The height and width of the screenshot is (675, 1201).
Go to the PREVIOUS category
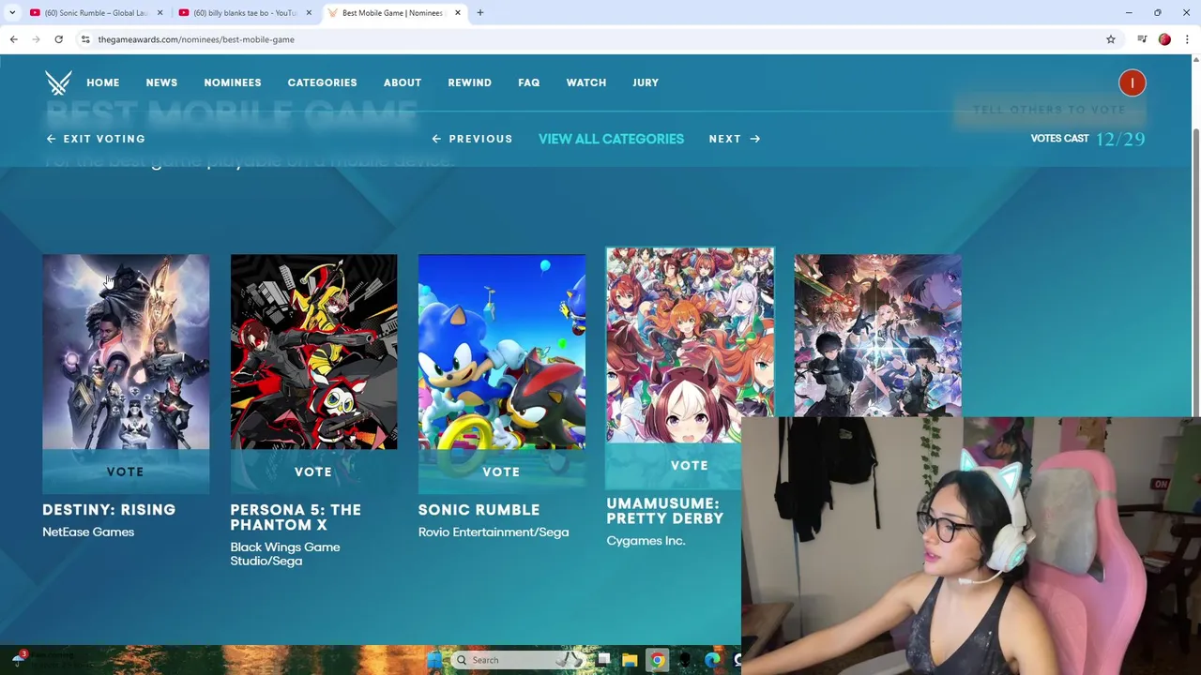click(472, 139)
